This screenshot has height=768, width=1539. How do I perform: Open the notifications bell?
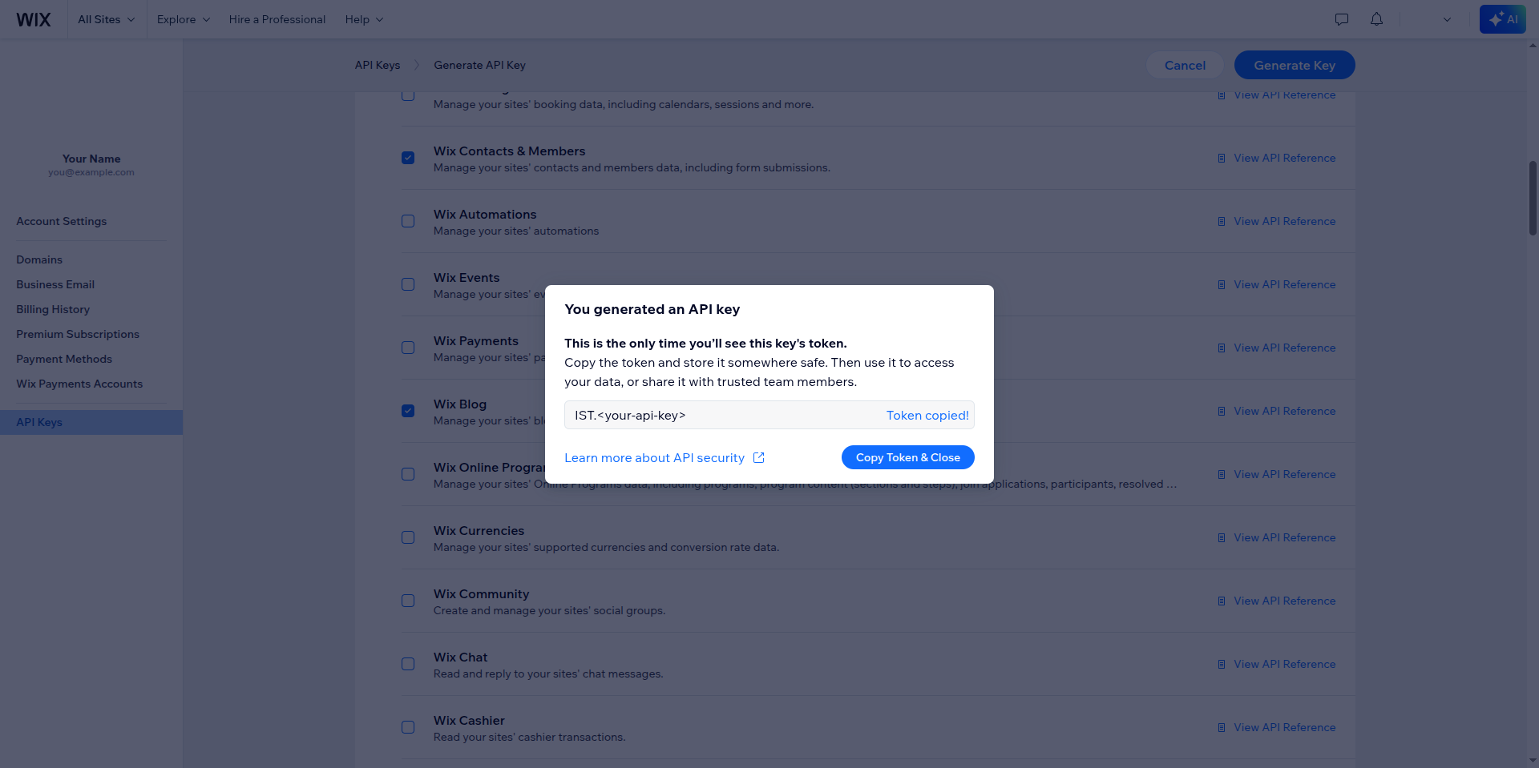(x=1376, y=19)
